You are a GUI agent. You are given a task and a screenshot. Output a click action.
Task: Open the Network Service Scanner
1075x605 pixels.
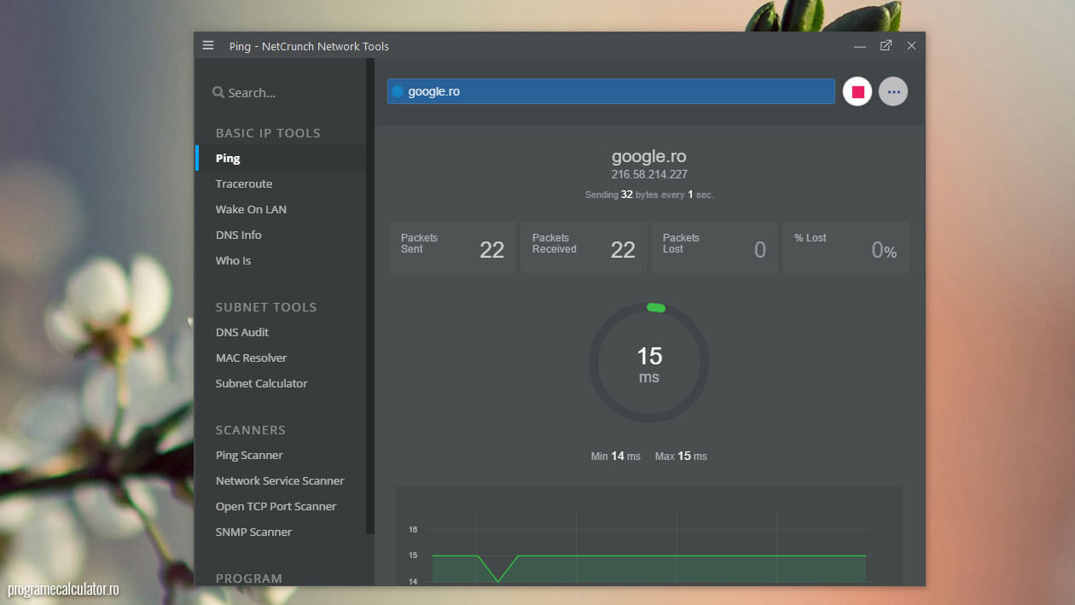click(280, 480)
